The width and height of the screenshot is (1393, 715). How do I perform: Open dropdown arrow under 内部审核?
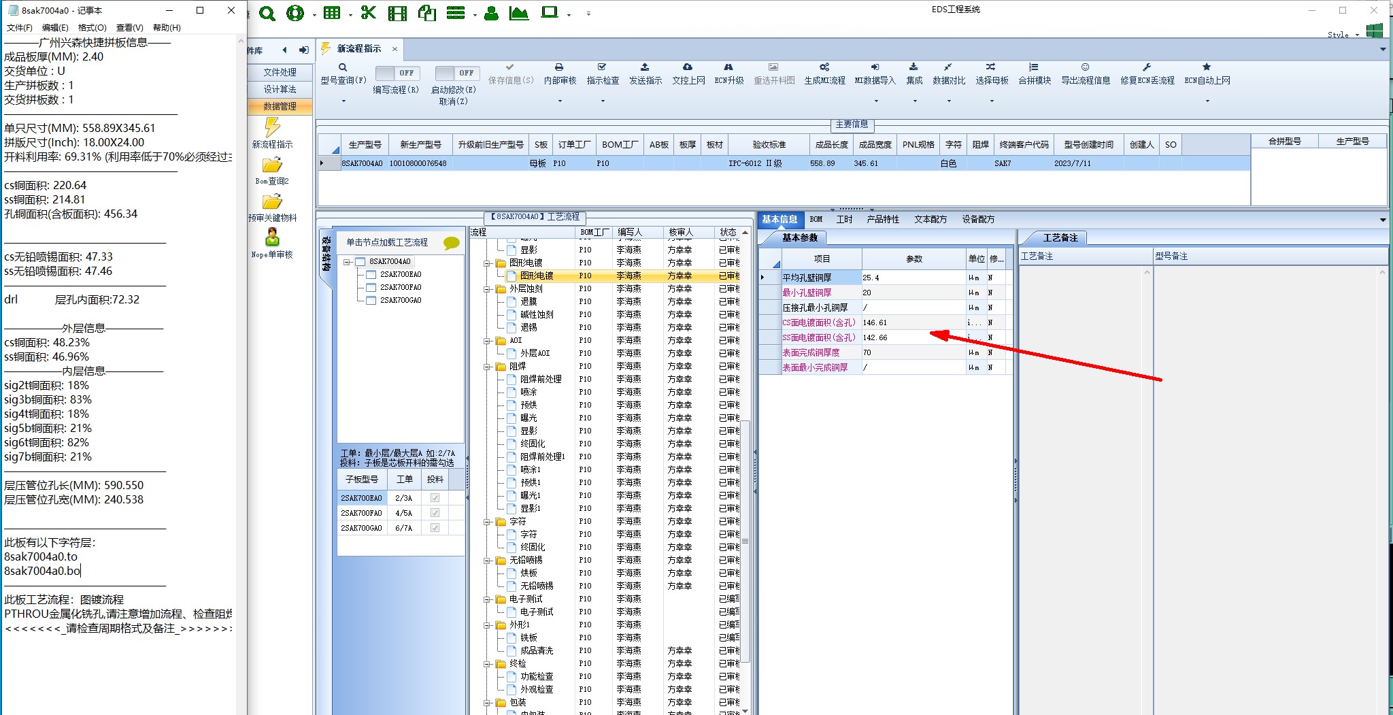[x=560, y=101]
